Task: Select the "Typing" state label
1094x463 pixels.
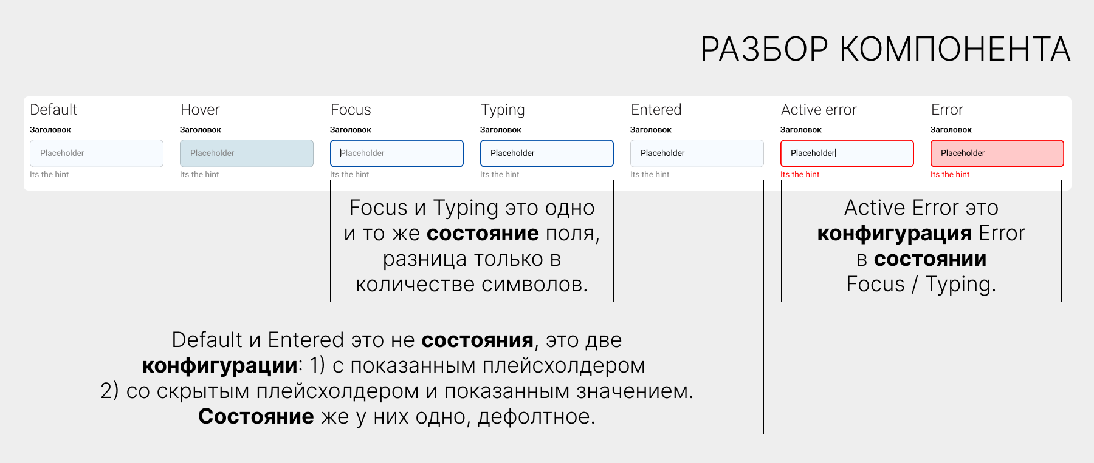Action: 503,110
